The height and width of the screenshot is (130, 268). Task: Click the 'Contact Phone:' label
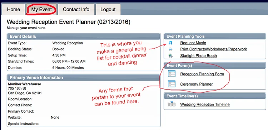(20, 105)
